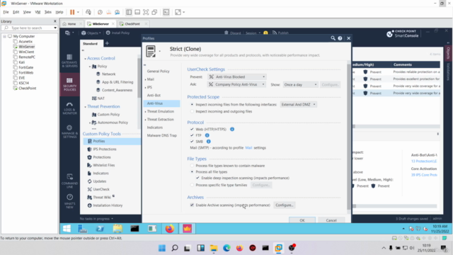Click OK button in Profiles dialog

click(302, 220)
